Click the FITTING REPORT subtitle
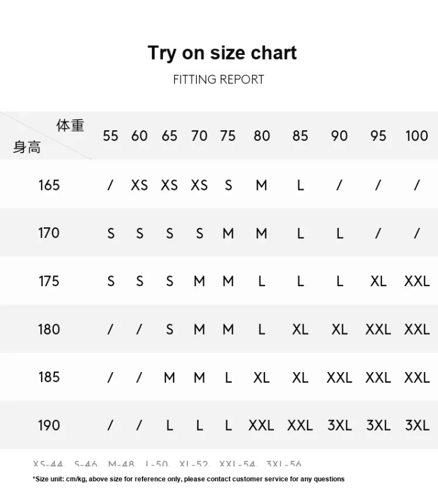Image resolution: width=438 pixels, height=503 pixels. [x=218, y=79]
